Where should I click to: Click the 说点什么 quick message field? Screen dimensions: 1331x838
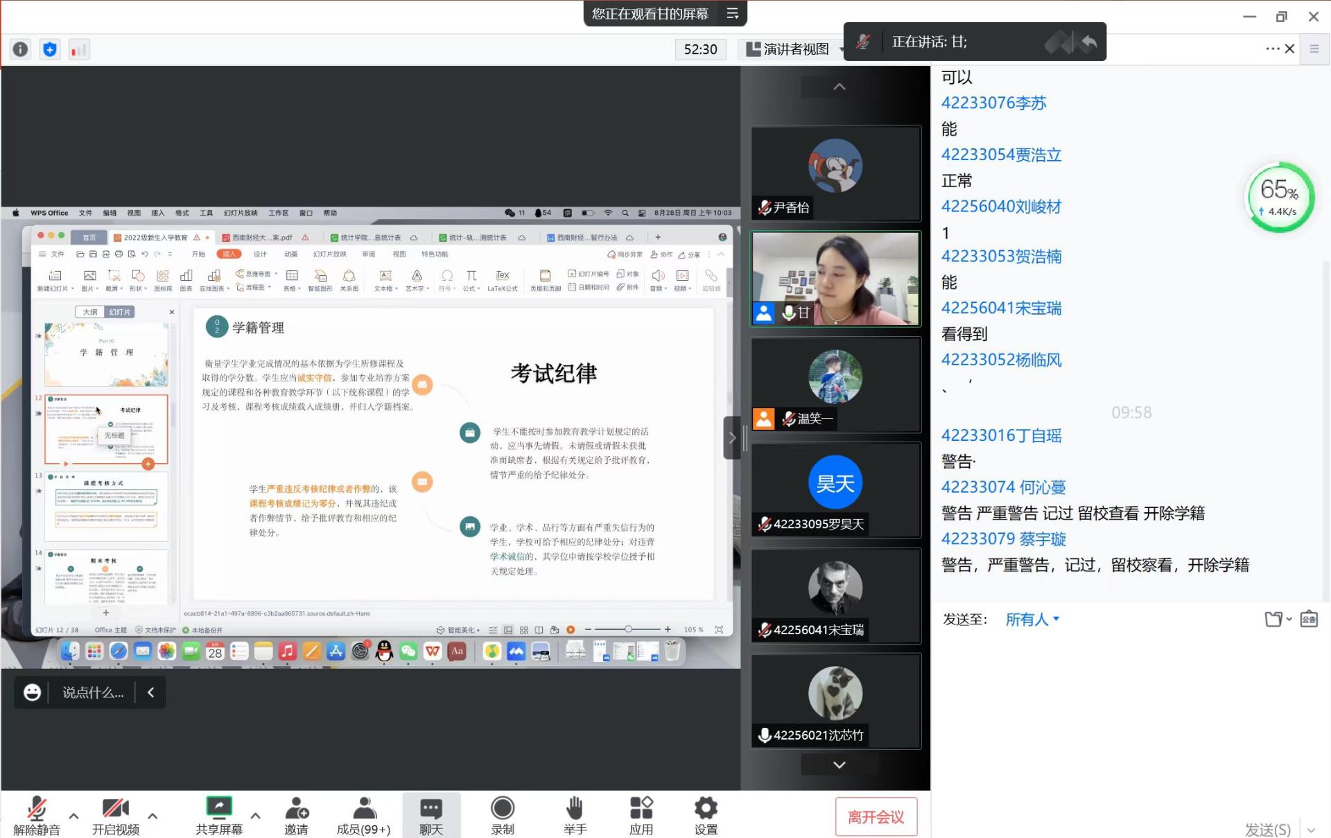point(93,692)
